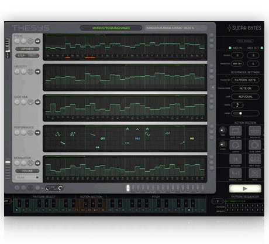
Task: Toggle the Step switch below the scale selector
Action: 27,56
